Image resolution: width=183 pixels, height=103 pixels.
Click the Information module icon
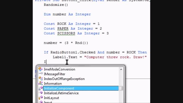(x=41, y=83)
